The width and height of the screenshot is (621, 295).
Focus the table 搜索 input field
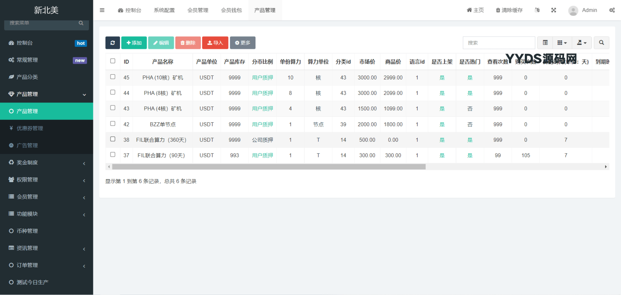click(498, 43)
